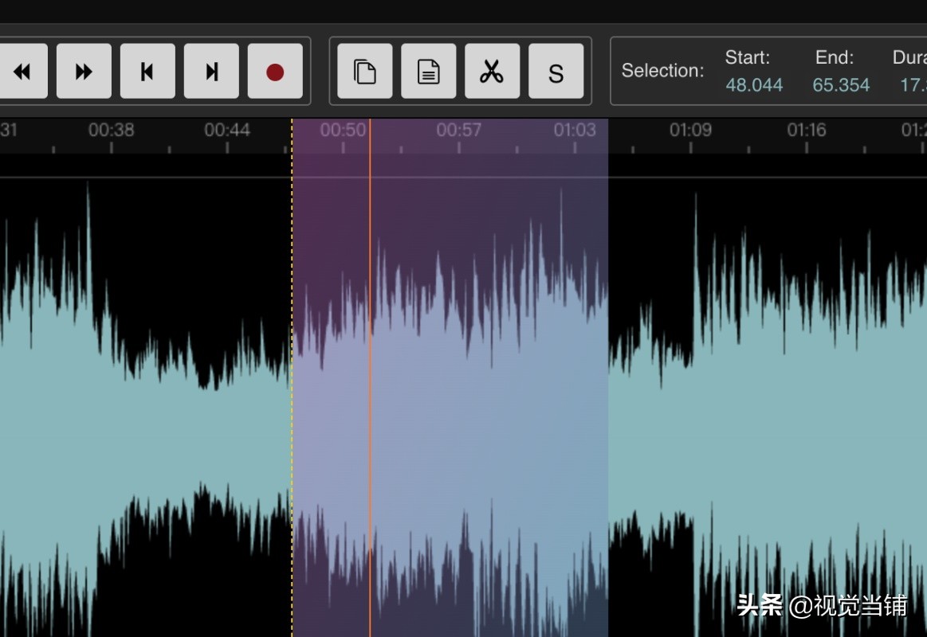
Task: Click the fast-forward playback button
Action: pos(84,71)
